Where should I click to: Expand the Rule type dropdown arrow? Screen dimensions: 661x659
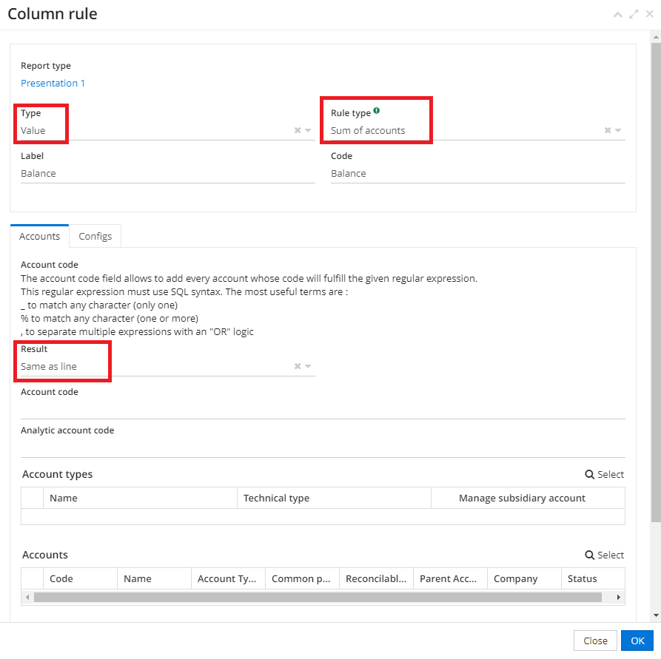pos(618,130)
